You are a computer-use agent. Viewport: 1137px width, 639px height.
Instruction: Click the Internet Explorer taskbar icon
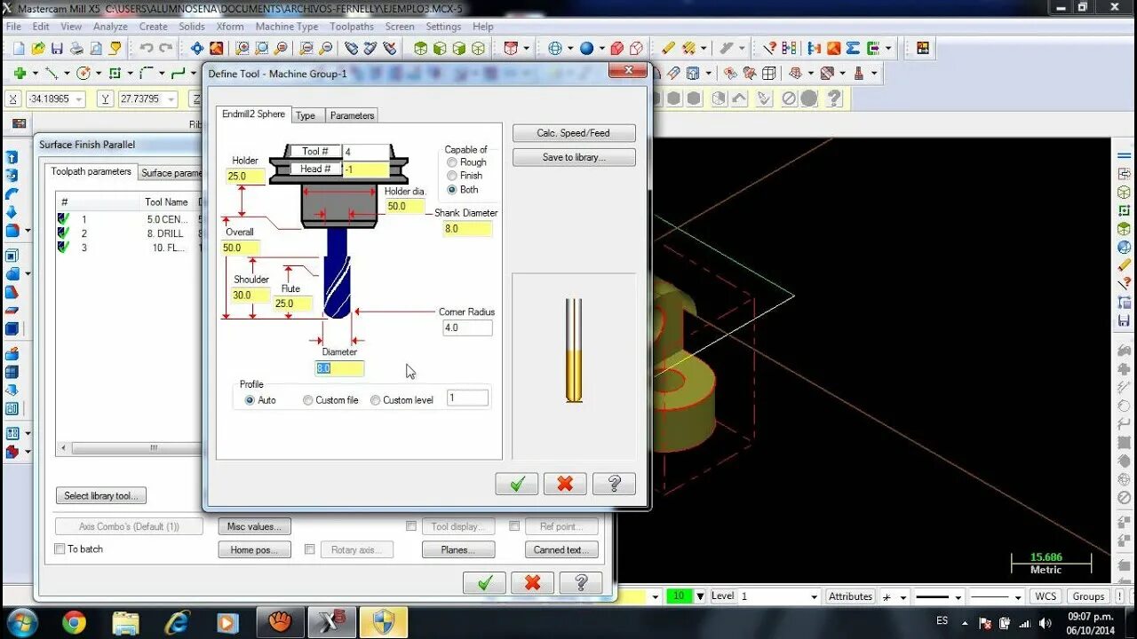(x=178, y=622)
